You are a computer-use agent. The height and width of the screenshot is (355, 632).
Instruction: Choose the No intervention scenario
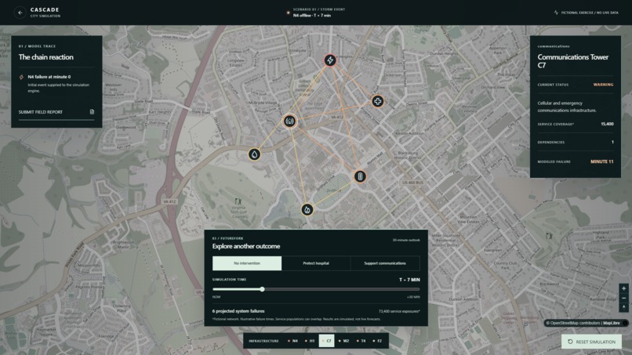pos(247,263)
